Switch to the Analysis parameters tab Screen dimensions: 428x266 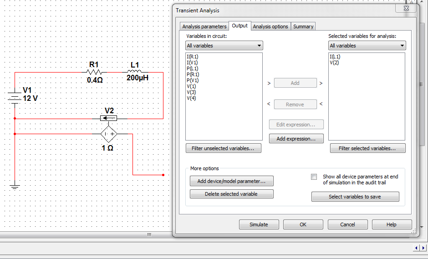[x=204, y=26]
